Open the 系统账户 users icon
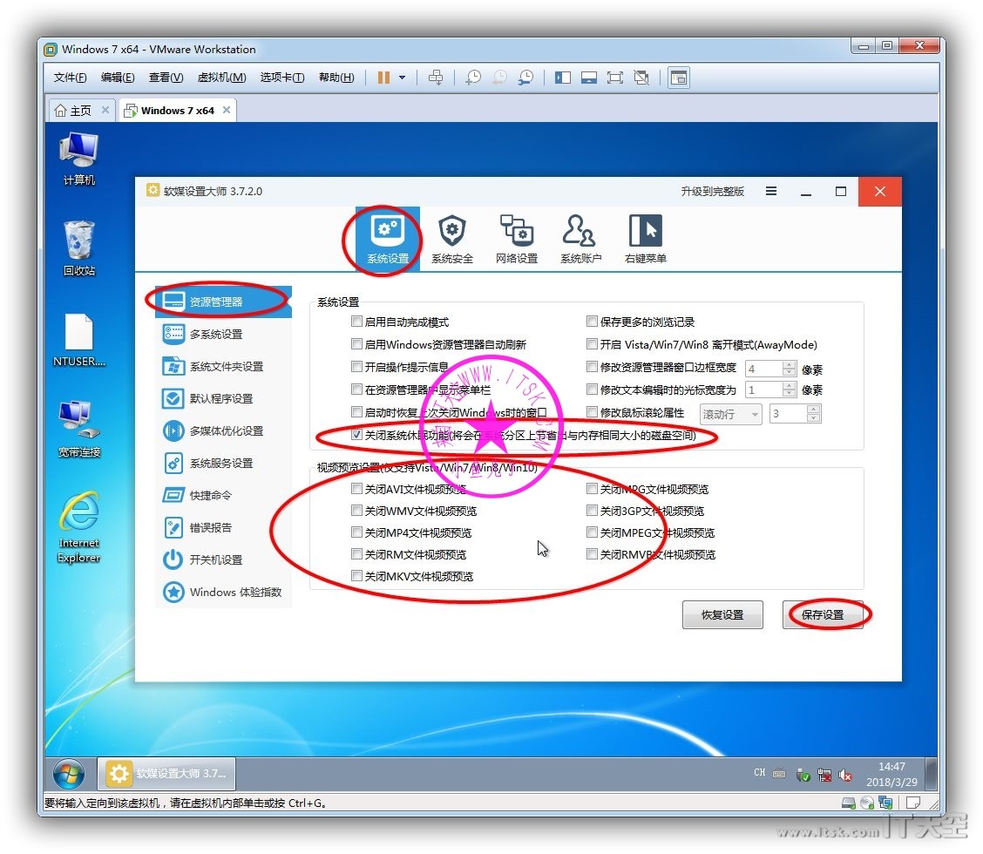The width and height of the screenshot is (983, 854). [580, 239]
